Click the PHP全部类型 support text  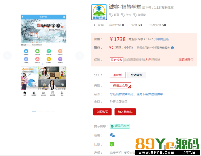coord(119,102)
